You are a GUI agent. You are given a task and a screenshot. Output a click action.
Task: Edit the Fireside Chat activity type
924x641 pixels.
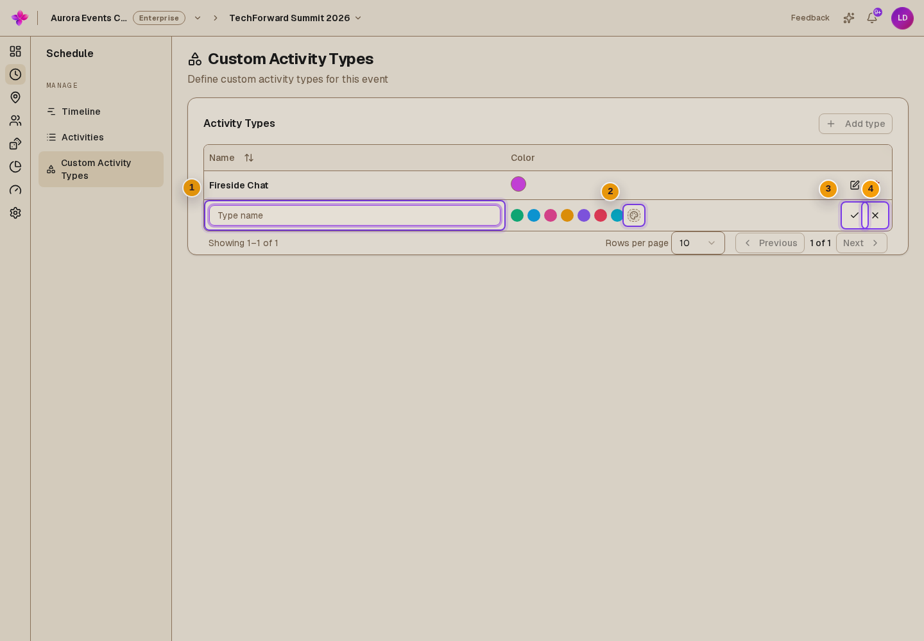click(855, 185)
